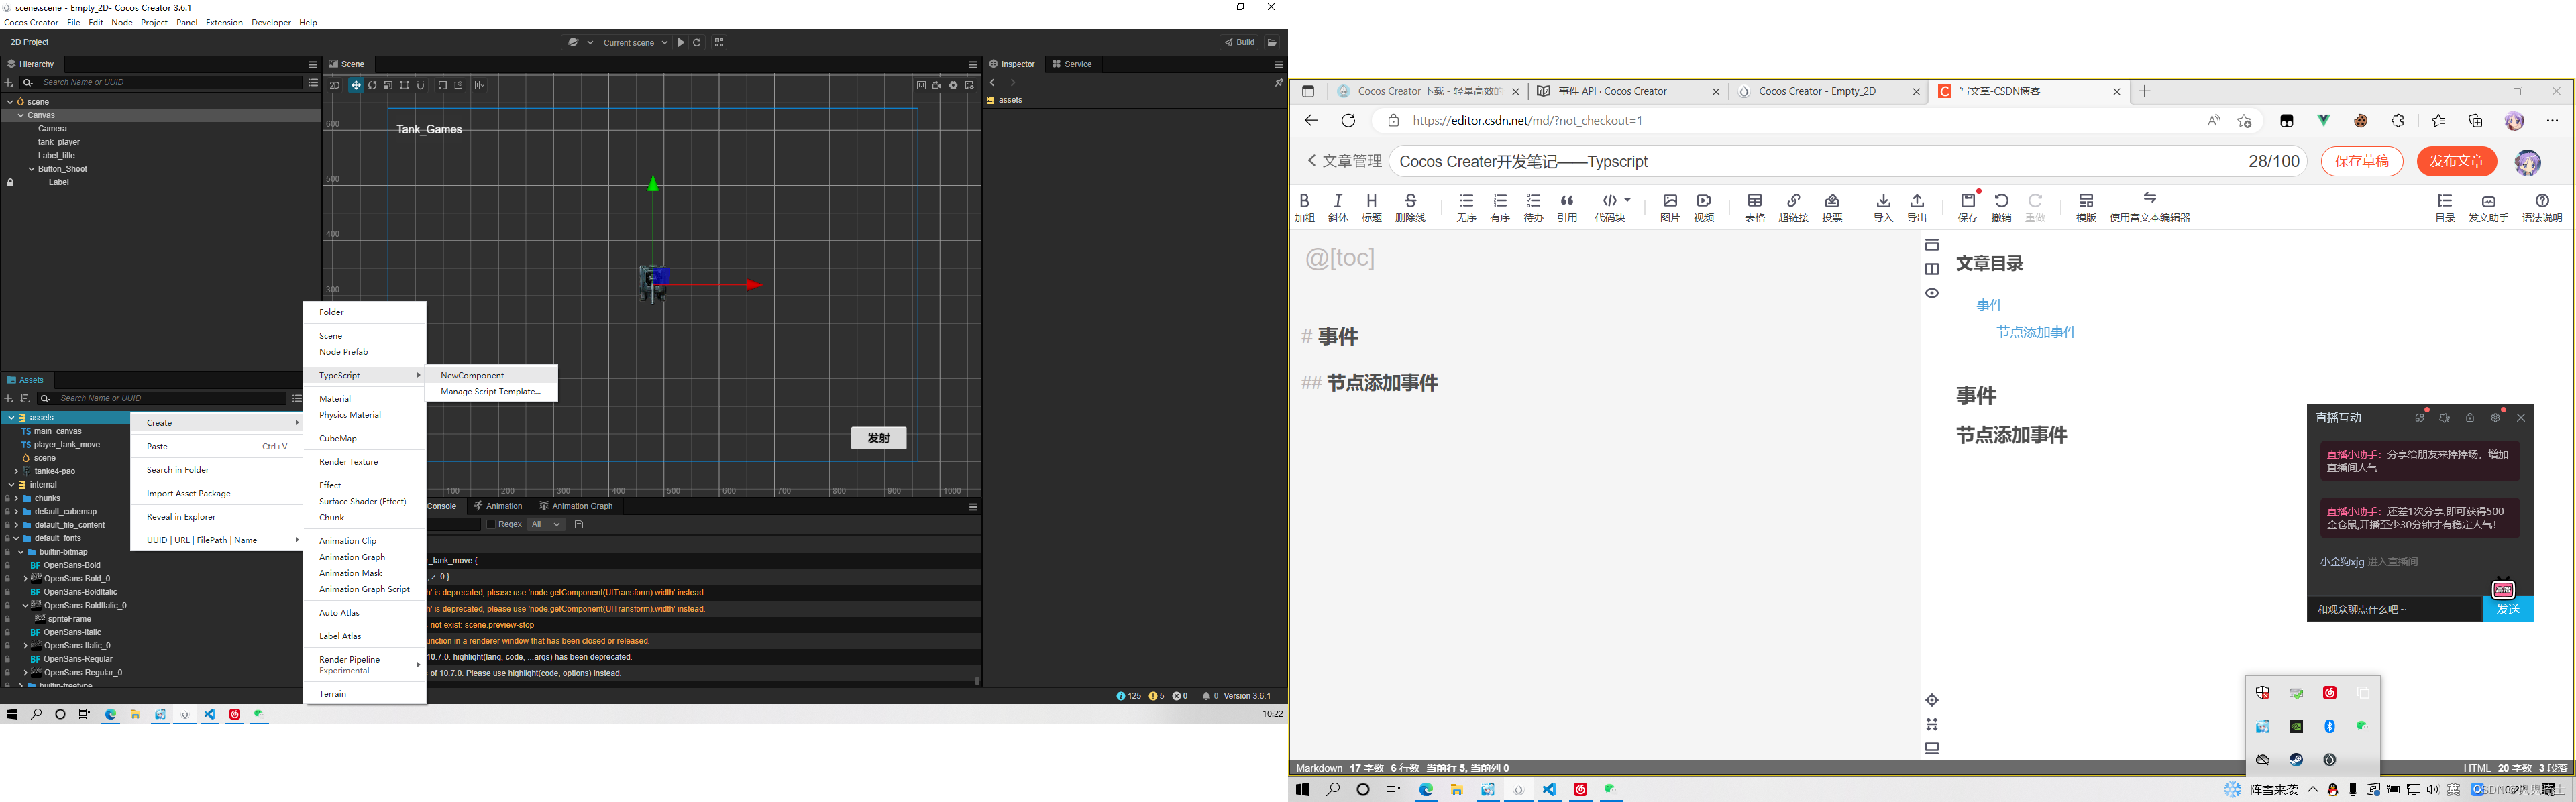Screen dimensions: 2576x802
Task: Toggle the Regex checkbox in the Console
Action: (491, 524)
